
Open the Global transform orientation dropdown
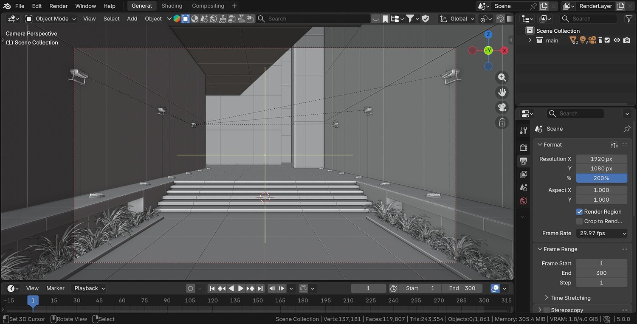[457, 19]
